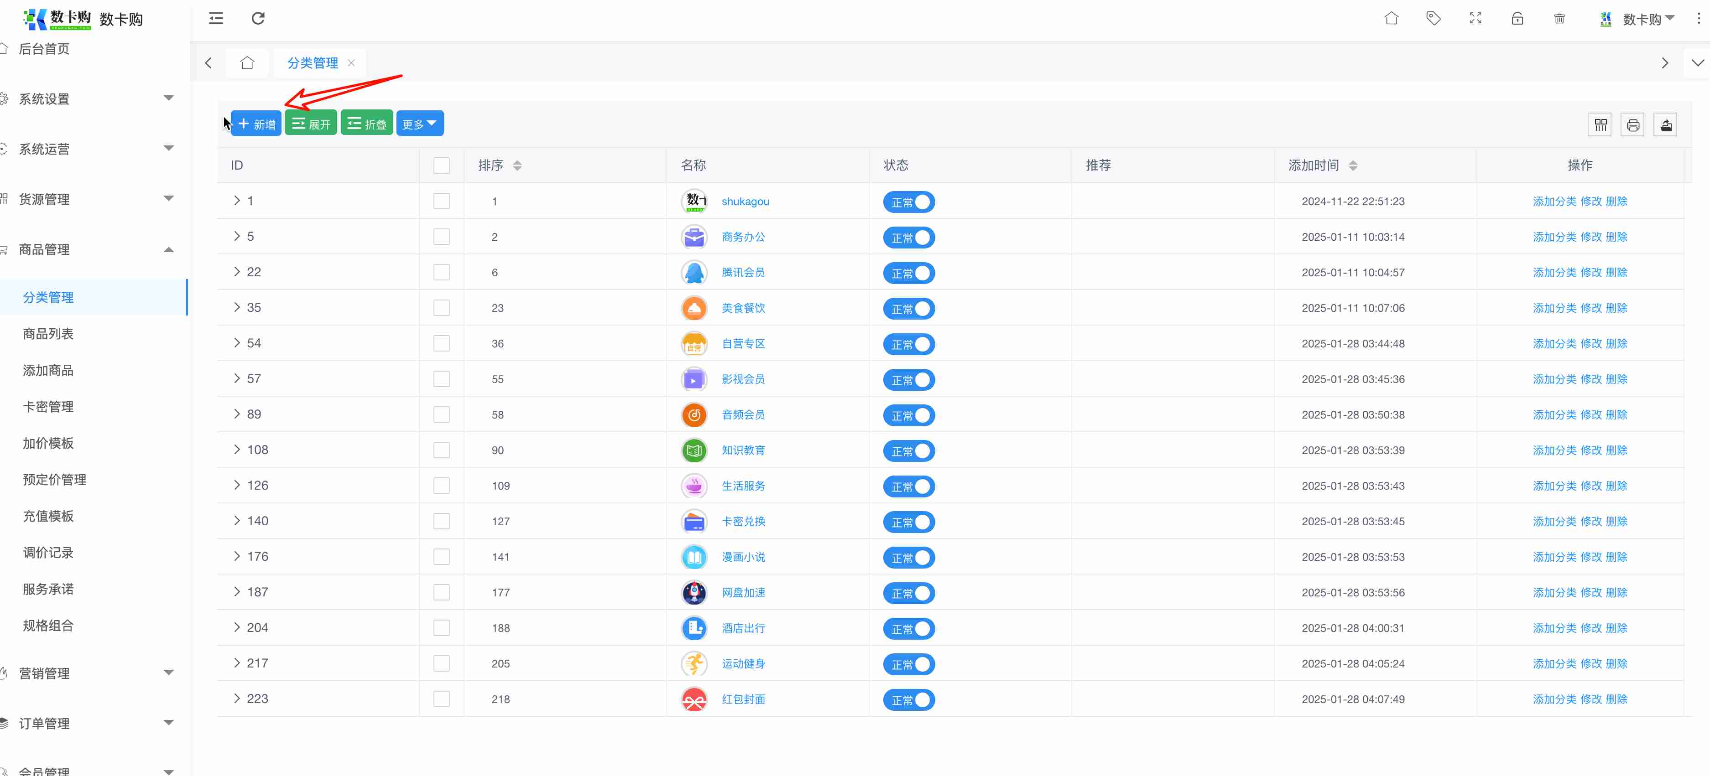Print the table using the printer icon
Image resolution: width=1710 pixels, height=776 pixels.
1632,124
